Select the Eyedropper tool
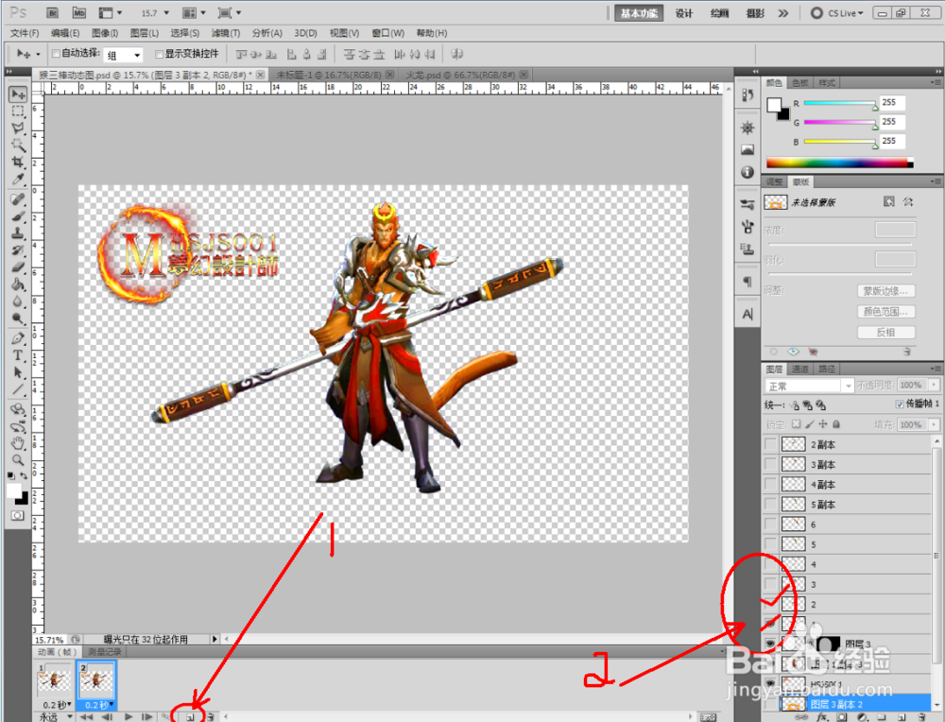This screenshot has height=722, width=945. pyautogui.click(x=18, y=179)
